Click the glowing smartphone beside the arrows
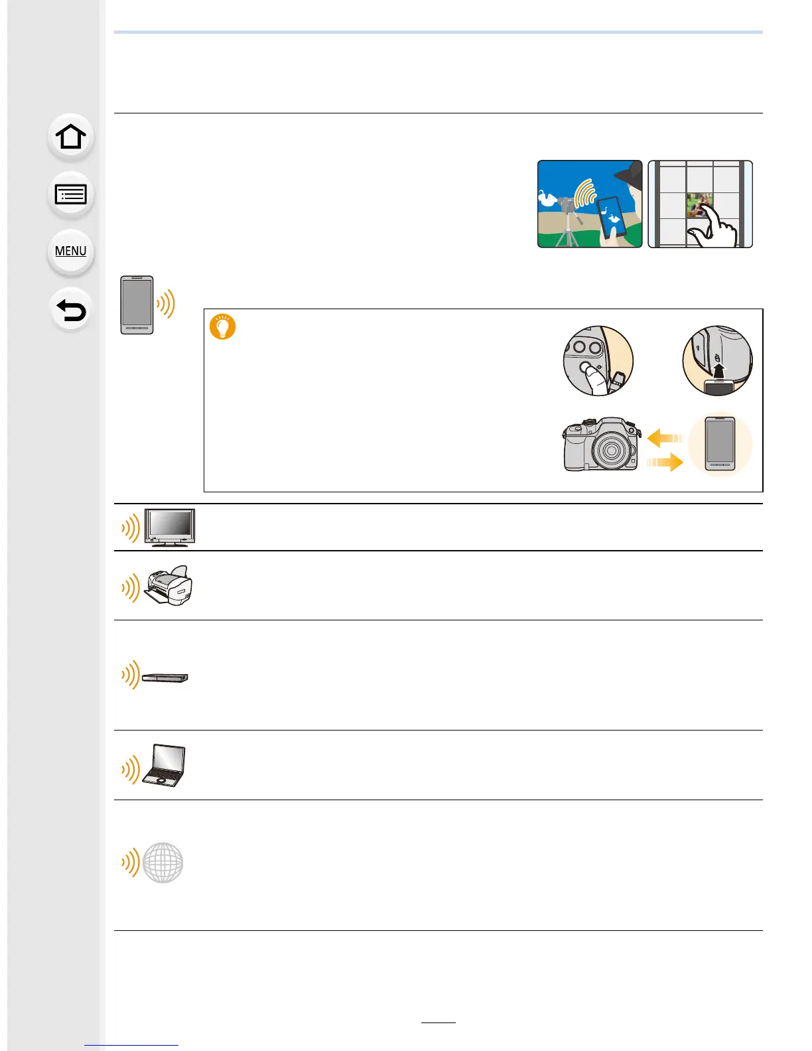The image size is (812, 1051). pyautogui.click(x=720, y=443)
